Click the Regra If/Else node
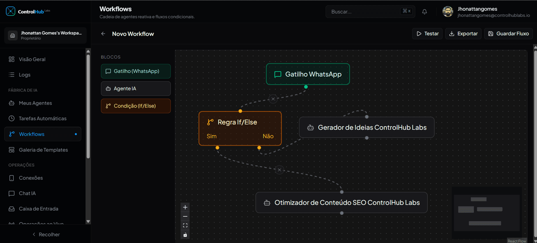537x243 pixels. [240, 128]
